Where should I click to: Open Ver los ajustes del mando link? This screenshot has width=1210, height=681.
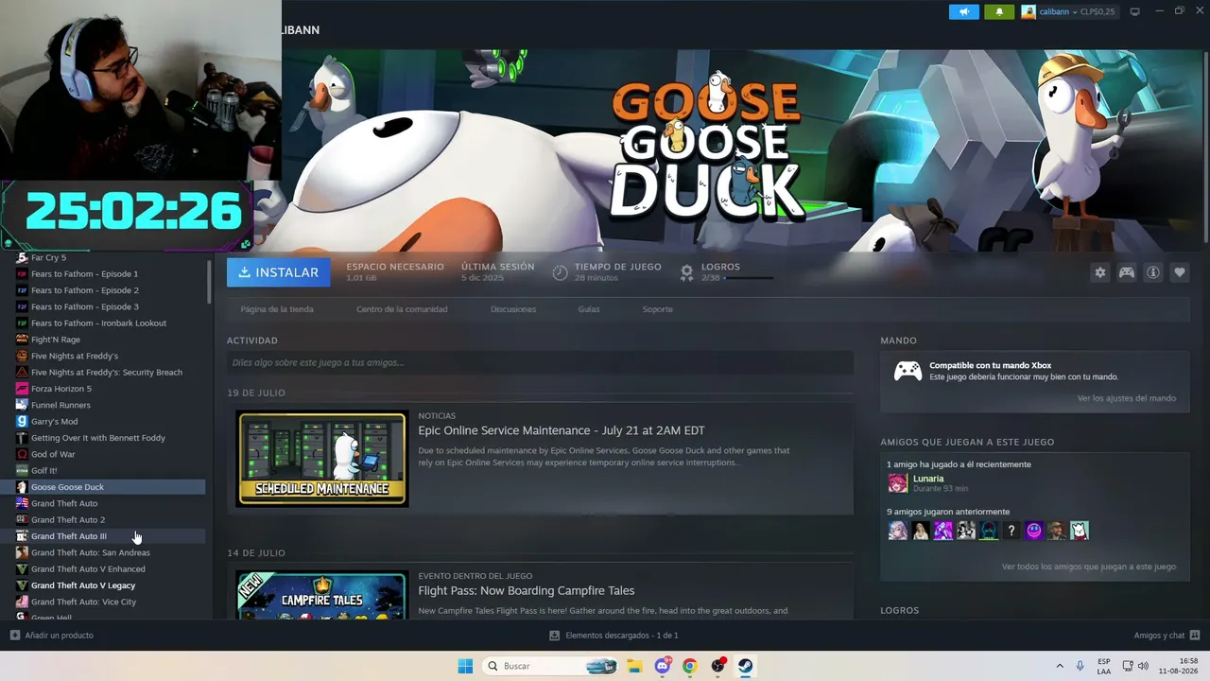click(x=1127, y=398)
